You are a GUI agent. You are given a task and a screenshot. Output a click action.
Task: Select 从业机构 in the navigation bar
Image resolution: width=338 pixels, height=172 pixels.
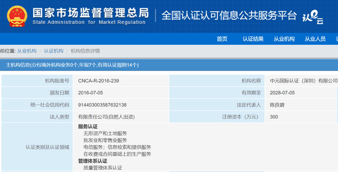click(x=284, y=39)
